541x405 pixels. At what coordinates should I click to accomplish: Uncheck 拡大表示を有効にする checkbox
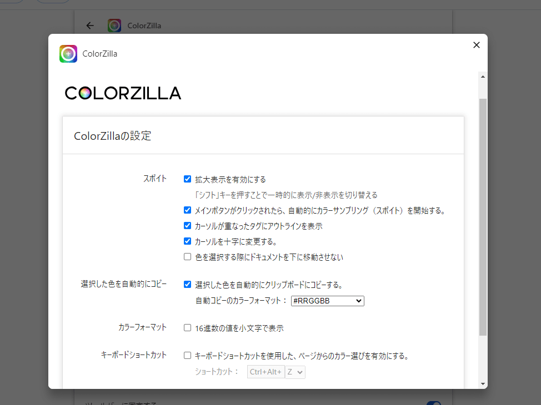pos(187,179)
